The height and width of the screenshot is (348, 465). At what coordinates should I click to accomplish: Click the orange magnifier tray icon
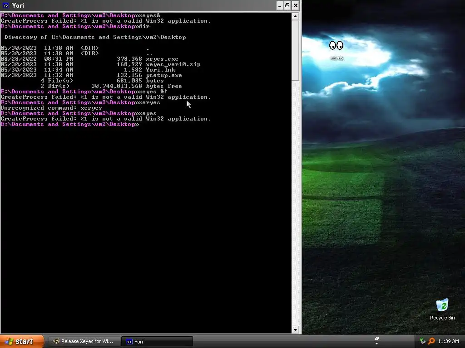click(x=431, y=341)
